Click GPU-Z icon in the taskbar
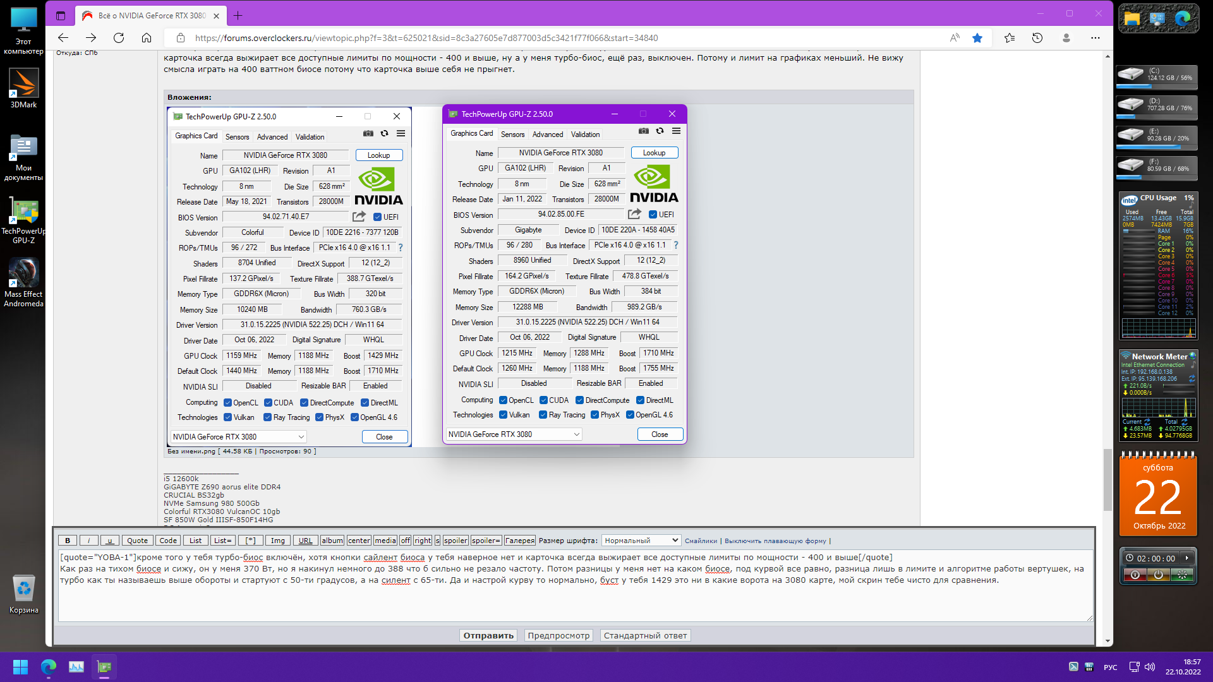 click(104, 667)
